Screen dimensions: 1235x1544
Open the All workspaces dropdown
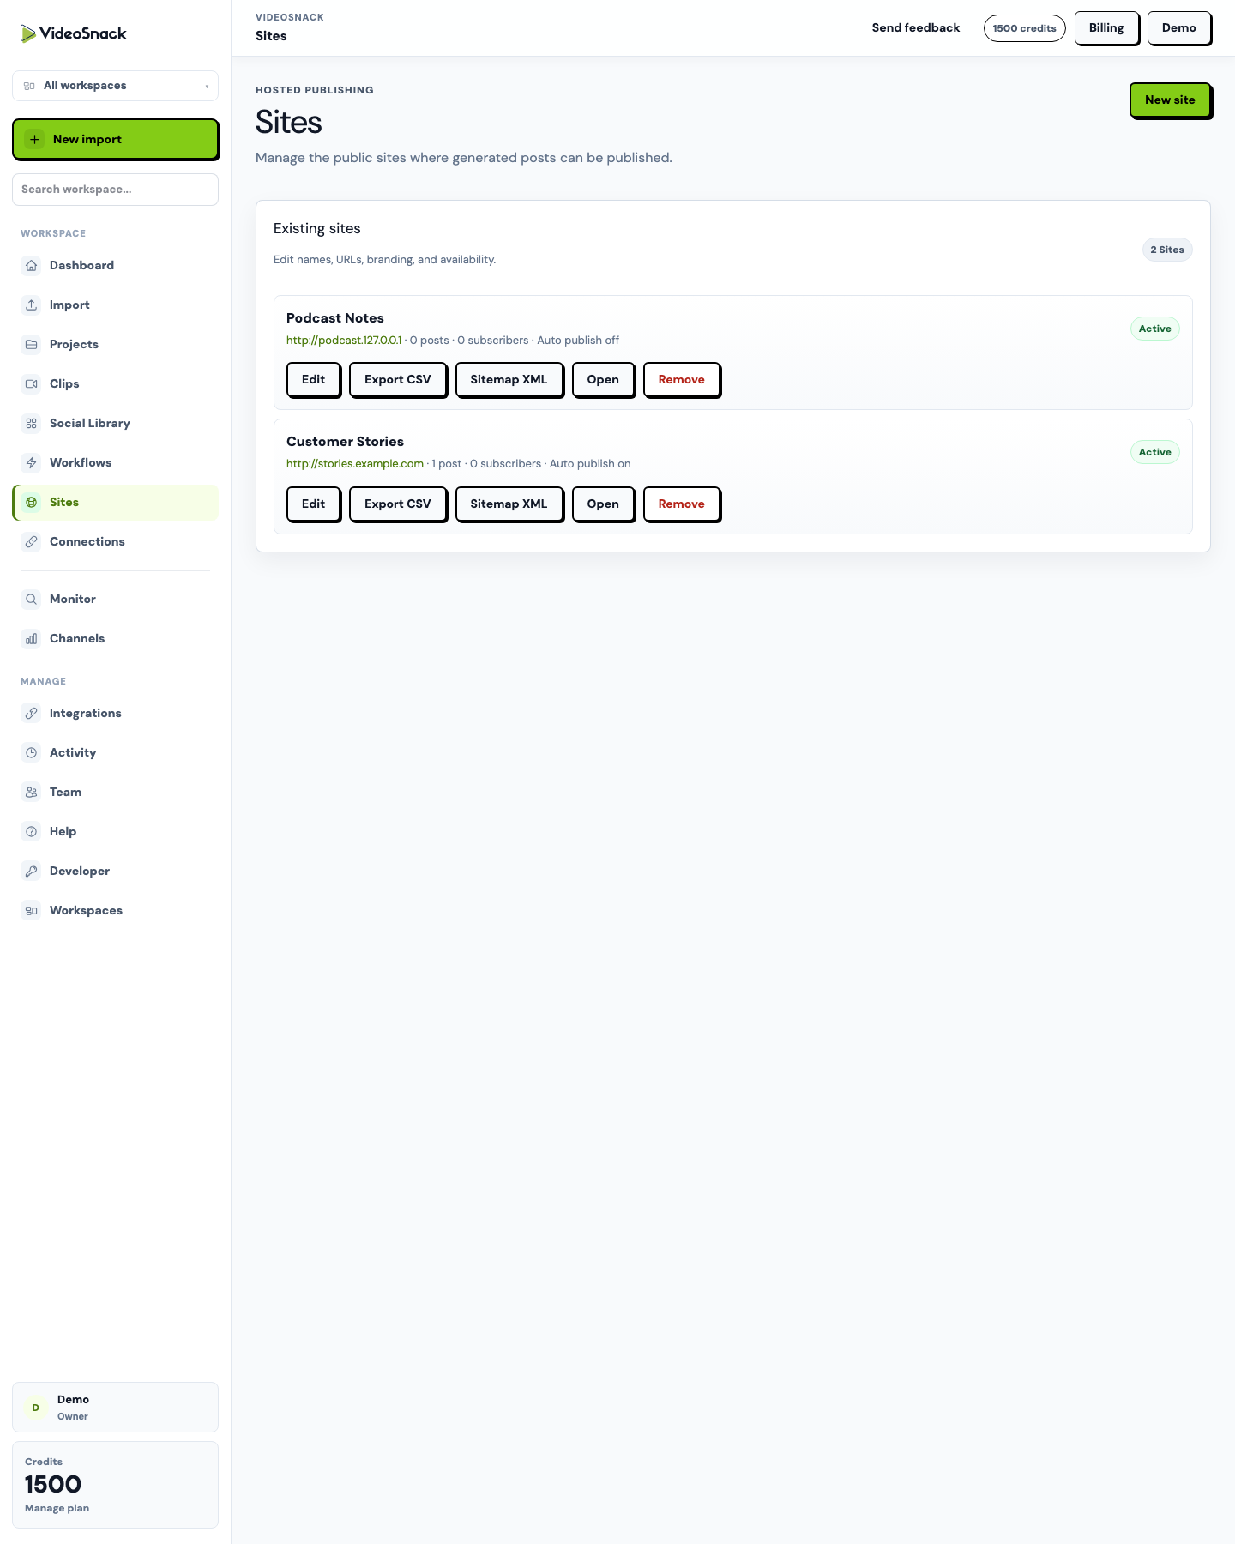click(x=115, y=86)
